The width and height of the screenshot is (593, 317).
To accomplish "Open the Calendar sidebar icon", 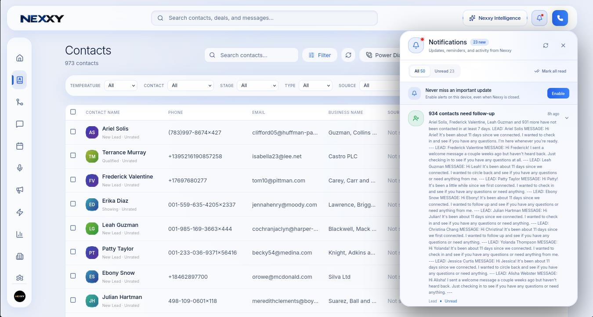I will pos(19,146).
